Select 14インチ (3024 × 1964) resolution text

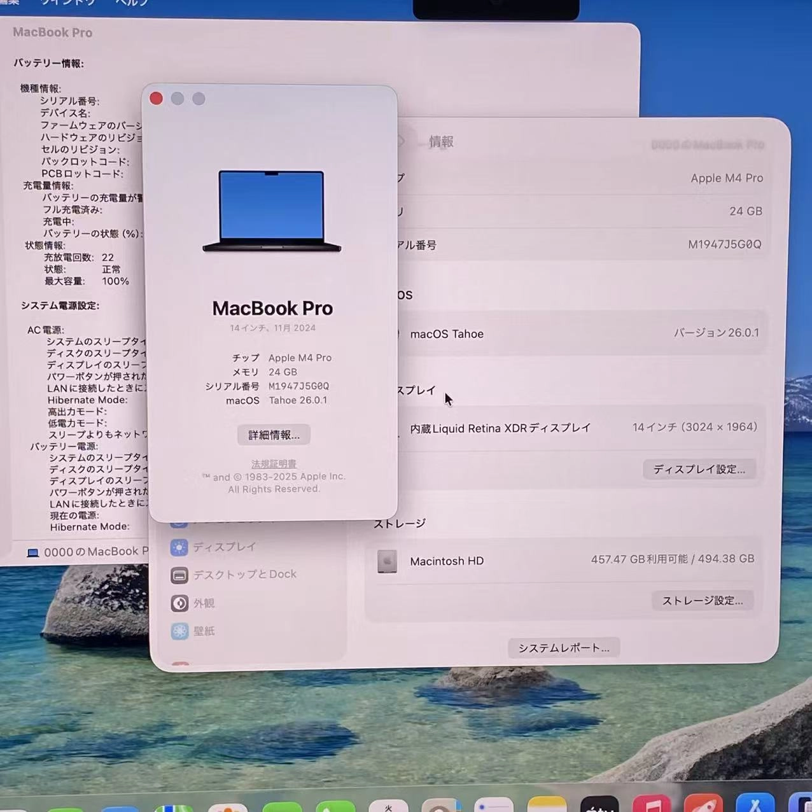pos(695,427)
